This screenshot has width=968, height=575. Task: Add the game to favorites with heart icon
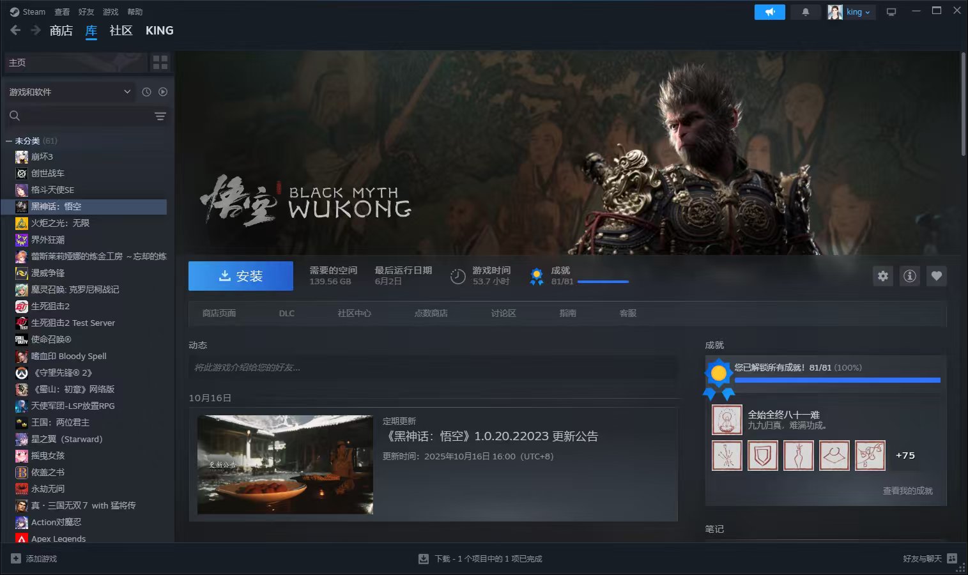point(936,276)
